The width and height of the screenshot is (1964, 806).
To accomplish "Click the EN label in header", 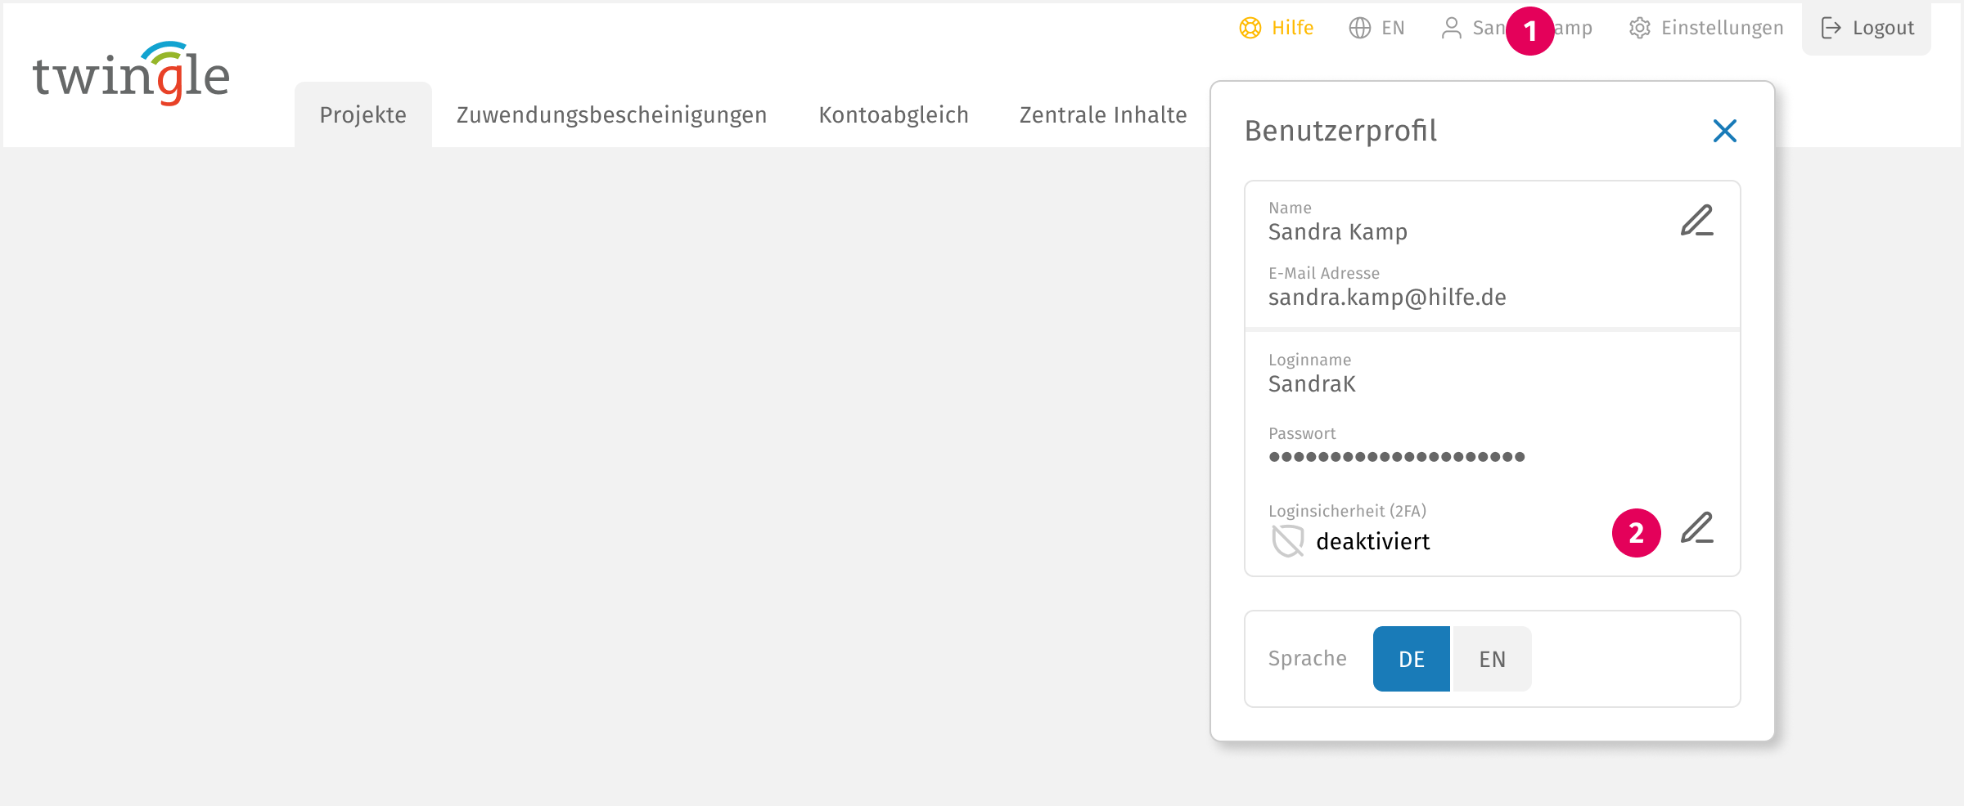I will click(x=1393, y=29).
